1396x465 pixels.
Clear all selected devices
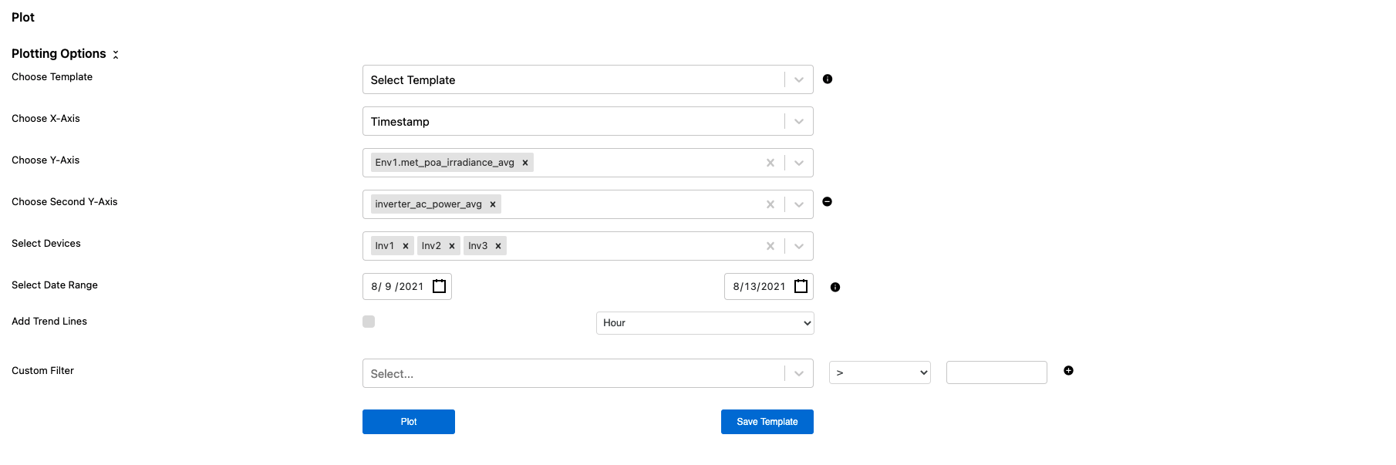tap(770, 246)
